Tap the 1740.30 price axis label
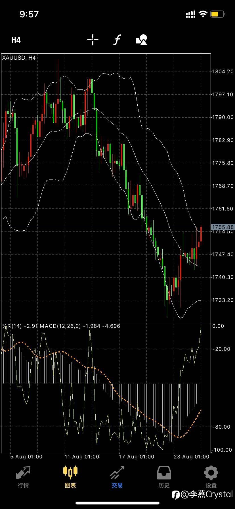Viewport: 235px width, 509px height. (223, 277)
